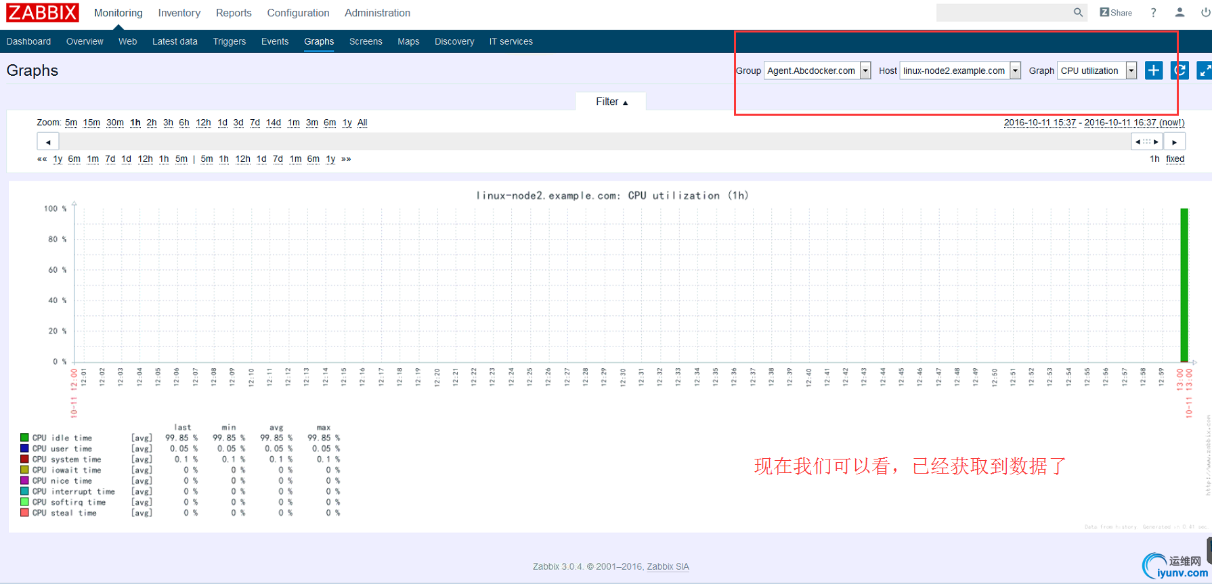Select the Graphs tab

coord(319,41)
